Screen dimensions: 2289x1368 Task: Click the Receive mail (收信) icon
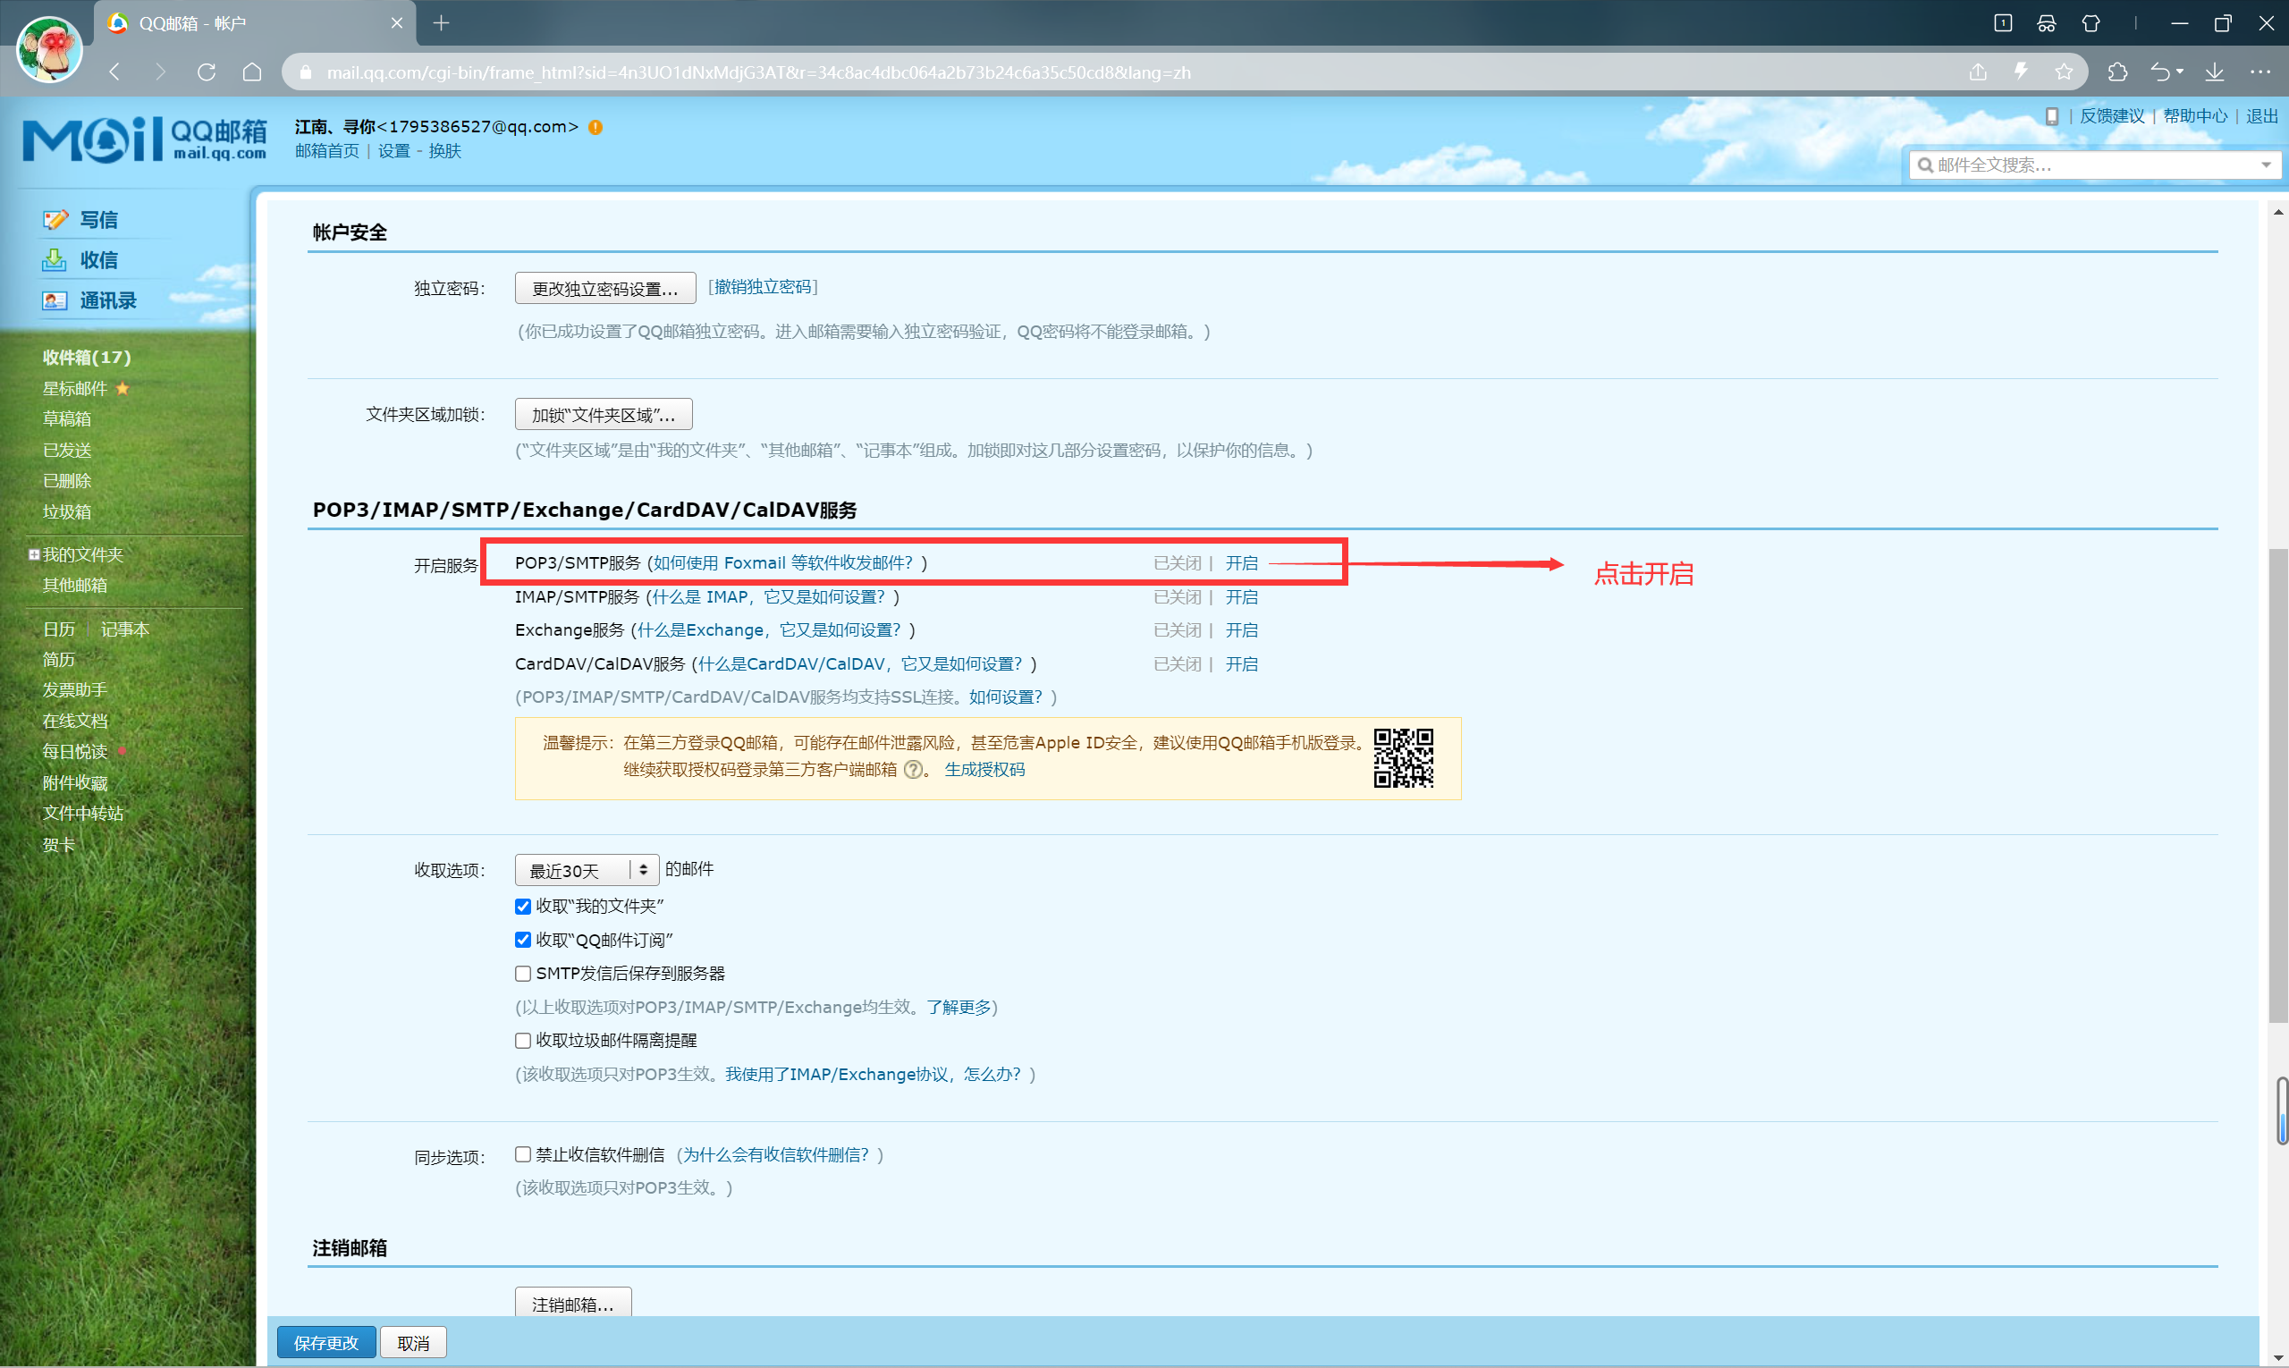pyautogui.click(x=55, y=260)
